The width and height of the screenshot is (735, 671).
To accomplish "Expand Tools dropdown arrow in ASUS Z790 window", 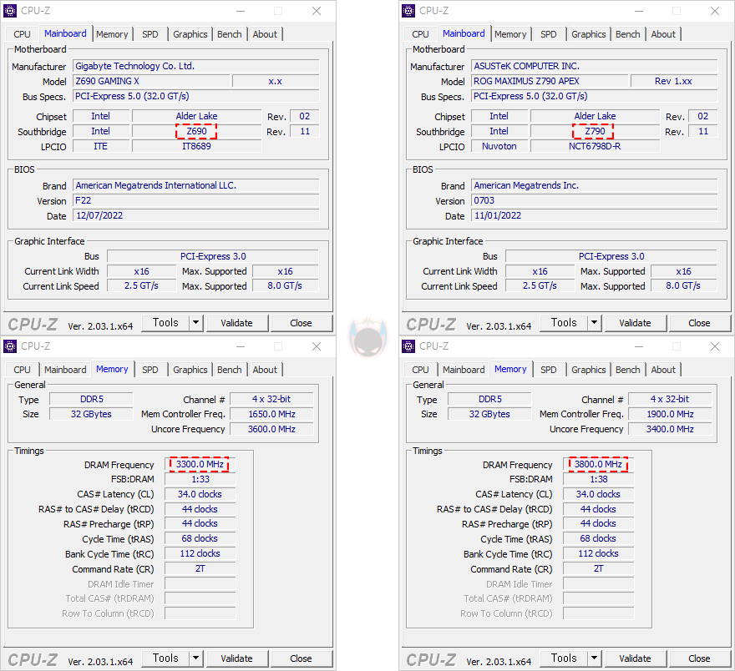I will 594,323.
